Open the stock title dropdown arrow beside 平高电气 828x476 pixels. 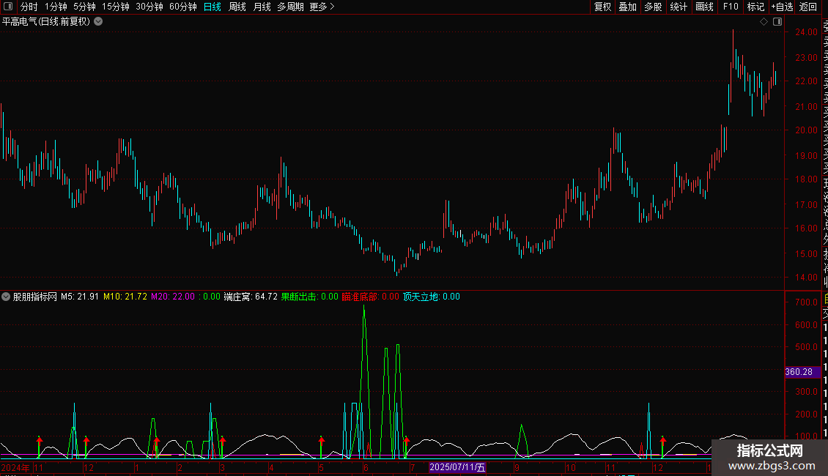(98, 22)
